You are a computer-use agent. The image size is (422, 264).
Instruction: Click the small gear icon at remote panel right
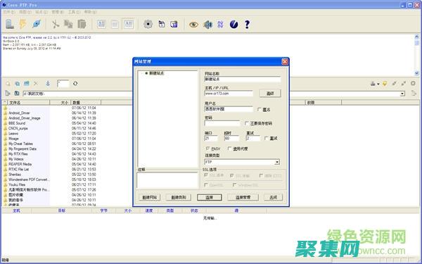[413, 84]
